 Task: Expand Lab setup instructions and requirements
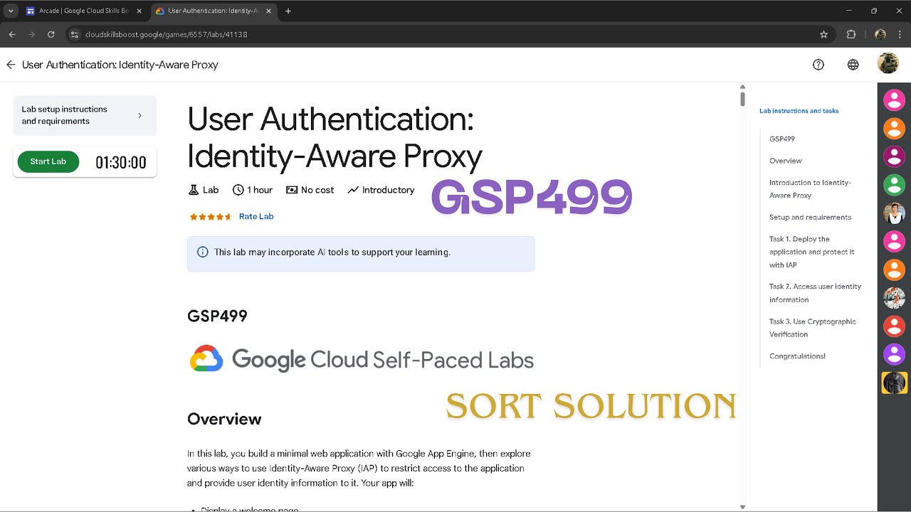85,115
